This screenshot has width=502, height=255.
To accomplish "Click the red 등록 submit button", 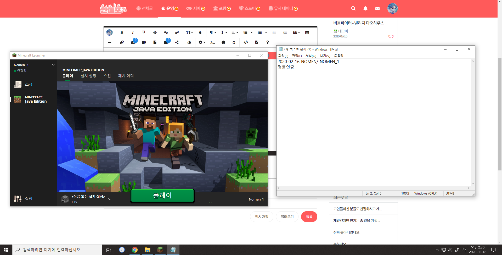I will [309, 217].
